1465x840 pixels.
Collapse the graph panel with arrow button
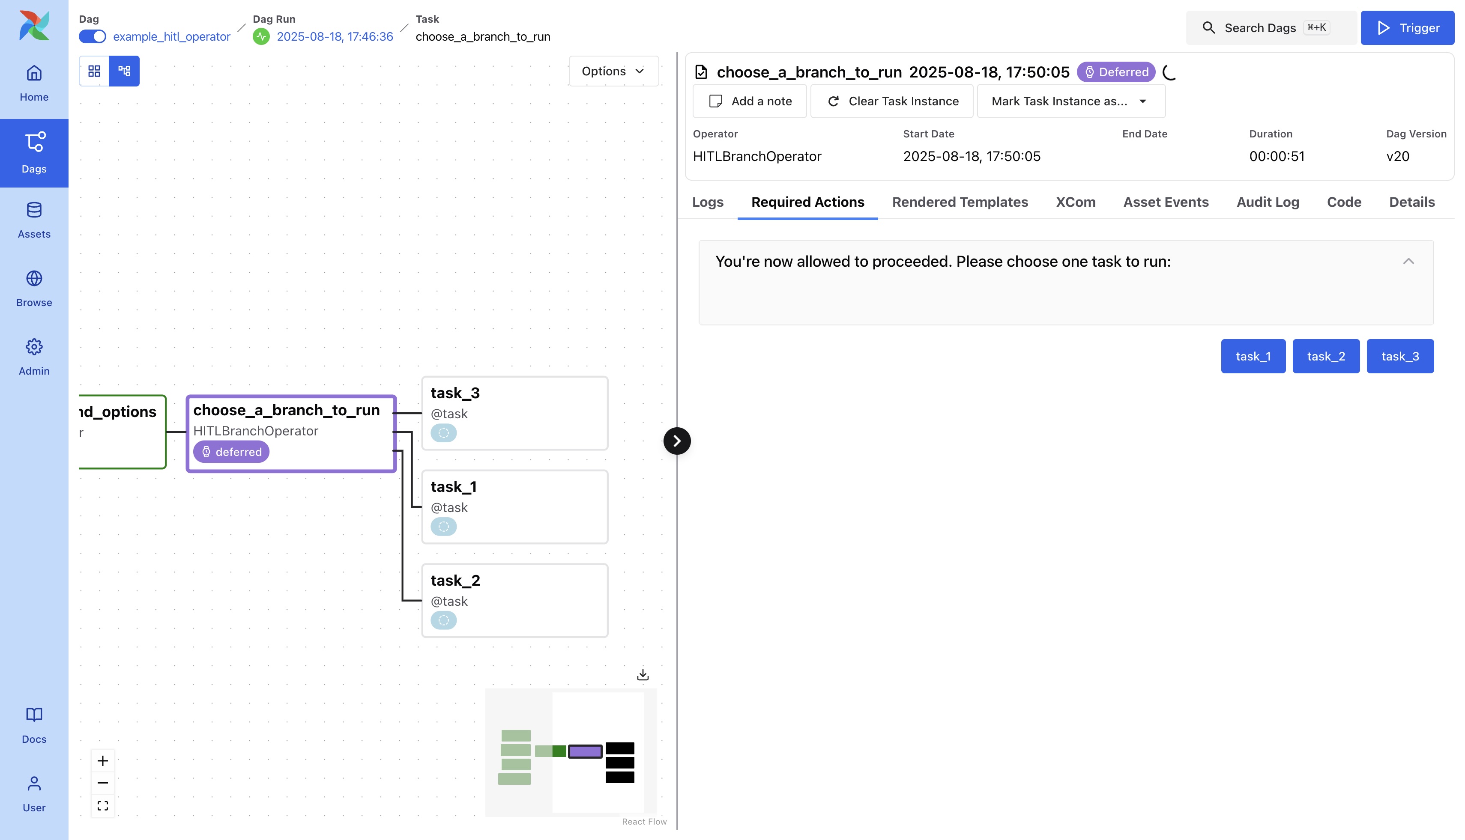(x=677, y=441)
